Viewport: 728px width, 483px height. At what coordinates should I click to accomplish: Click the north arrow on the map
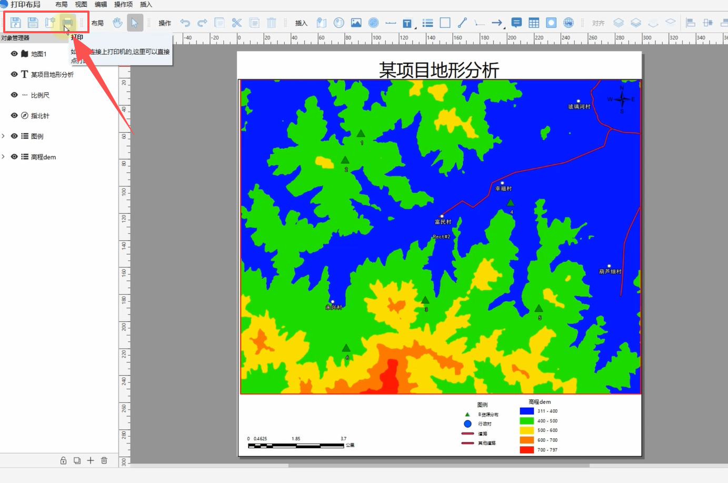(x=622, y=99)
